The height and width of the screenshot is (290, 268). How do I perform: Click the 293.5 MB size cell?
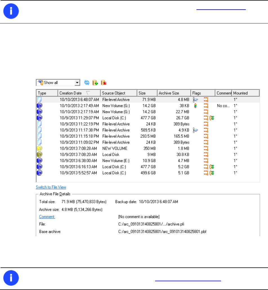[x=148, y=136]
